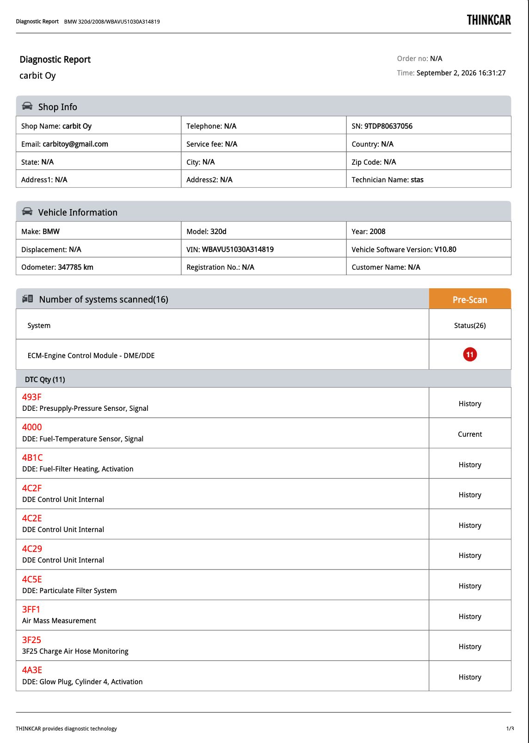Viewport: 529px width, 743px height.
Task: Click the Displacement N/A cell
Action: pyautogui.click(x=98, y=249)
